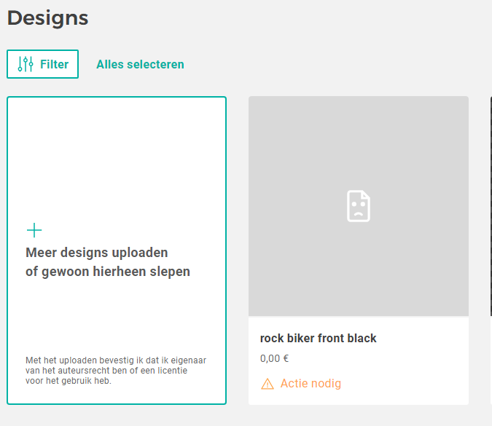
Task: Open the Filter button
Action: click(42, 64)
